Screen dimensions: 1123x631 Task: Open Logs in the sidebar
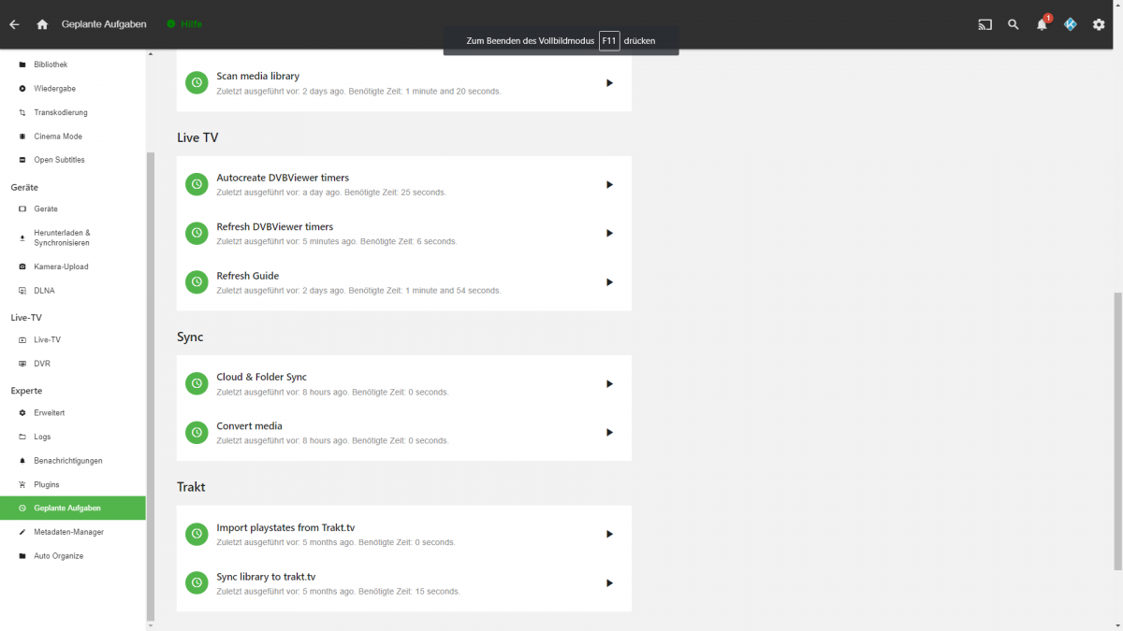coord(73,437)
